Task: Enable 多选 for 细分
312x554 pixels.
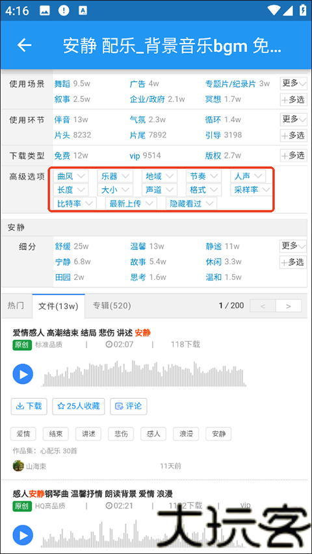Action: [293, 262]
